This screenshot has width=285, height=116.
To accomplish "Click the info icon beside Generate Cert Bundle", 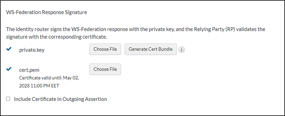I will coord(182,49).
